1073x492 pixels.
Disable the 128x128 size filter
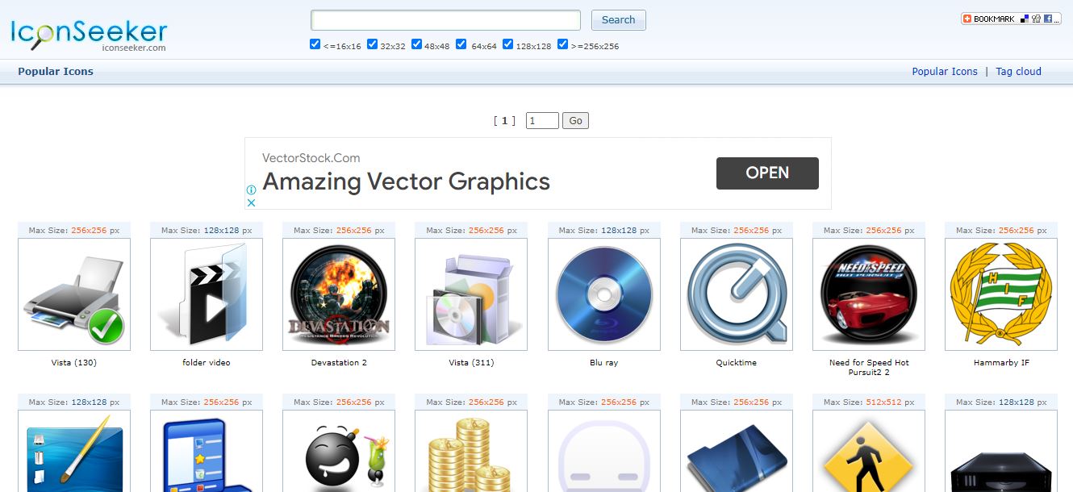[507, 44]
